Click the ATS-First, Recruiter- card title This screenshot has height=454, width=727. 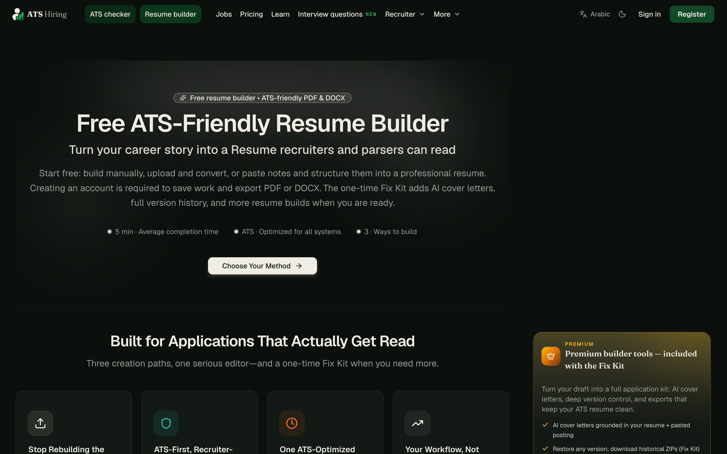pyautogui.click(x=193, y=449)
